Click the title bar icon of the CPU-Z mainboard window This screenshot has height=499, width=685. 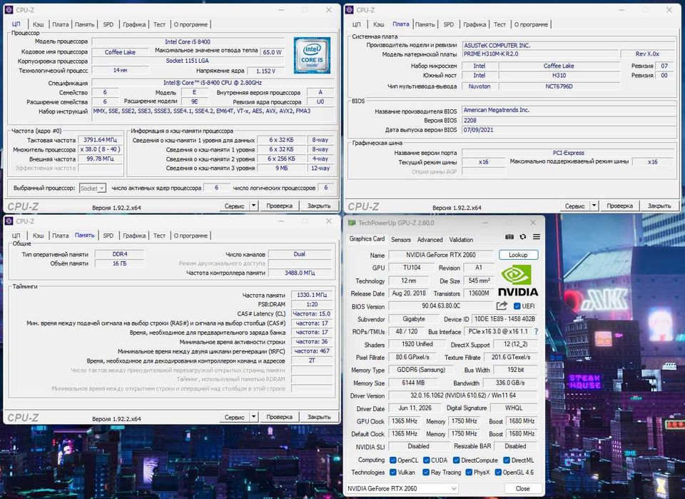pos(349,9)
